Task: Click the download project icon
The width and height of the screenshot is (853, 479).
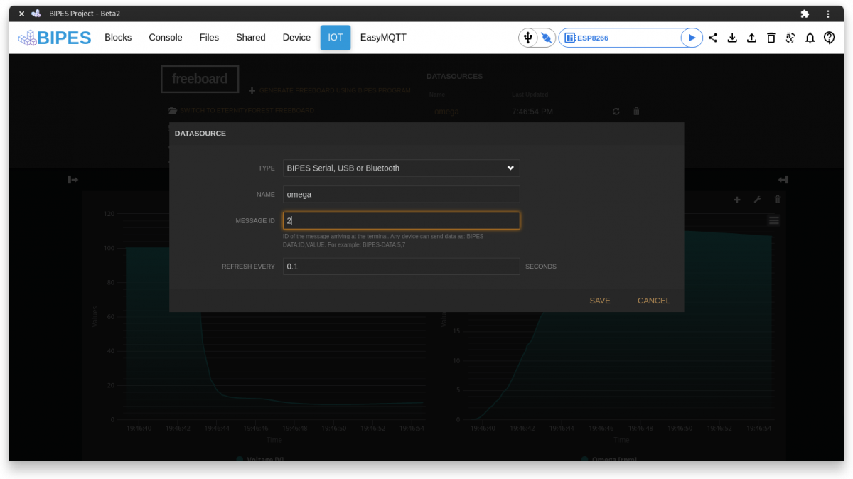Action: (x=732, y=38)
